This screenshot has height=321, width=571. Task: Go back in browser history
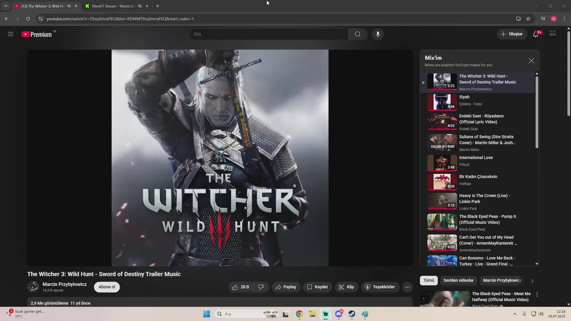pos(6,19)
